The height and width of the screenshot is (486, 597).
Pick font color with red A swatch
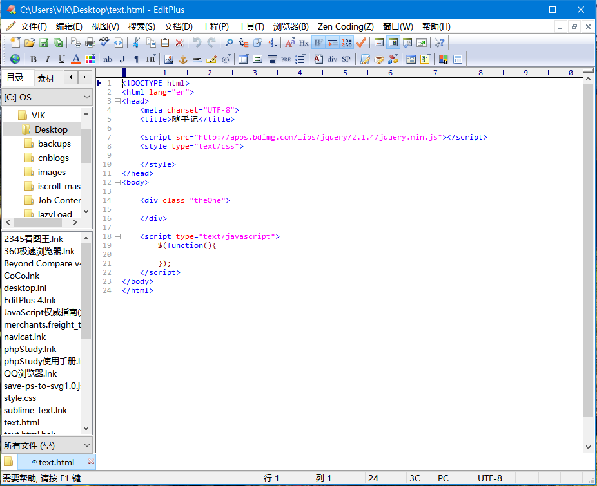76,59
